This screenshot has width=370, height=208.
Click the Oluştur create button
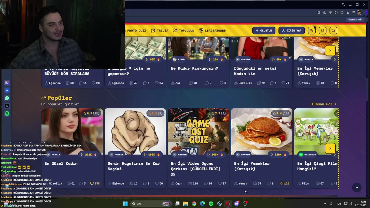tap(264, 31)
